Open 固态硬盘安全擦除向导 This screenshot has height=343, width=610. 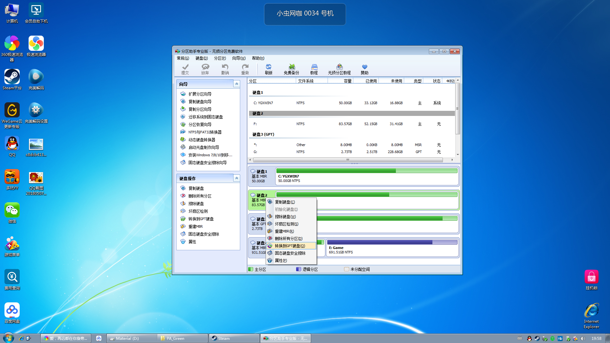pos(207,163)
